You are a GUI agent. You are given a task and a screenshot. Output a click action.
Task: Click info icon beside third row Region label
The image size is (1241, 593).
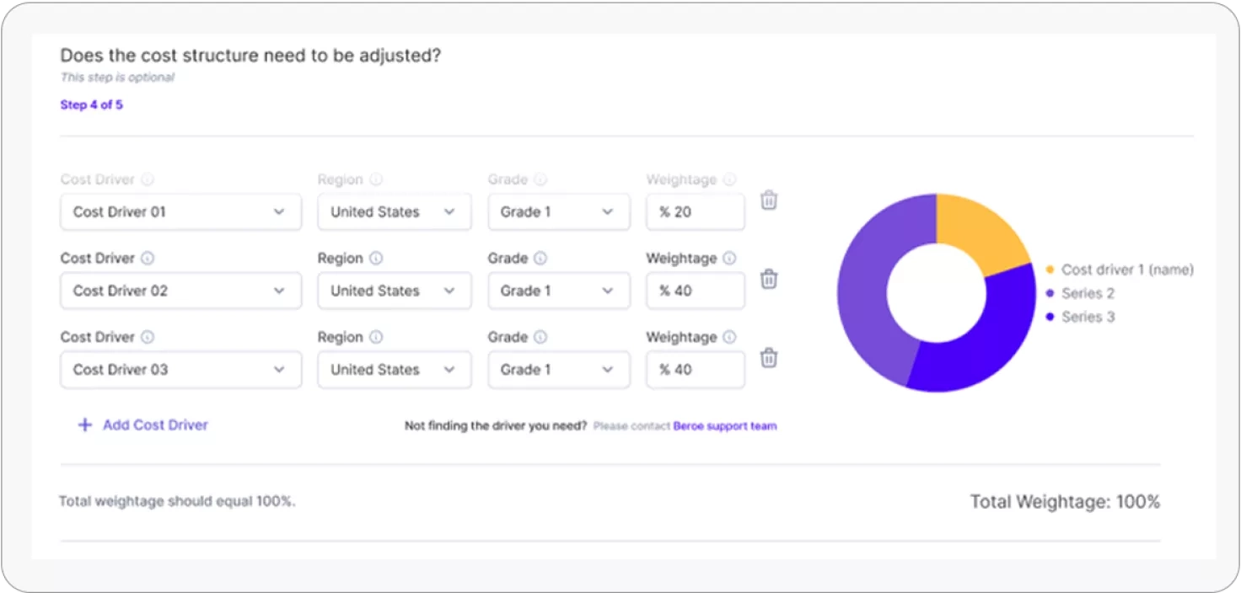coord(376,337)
